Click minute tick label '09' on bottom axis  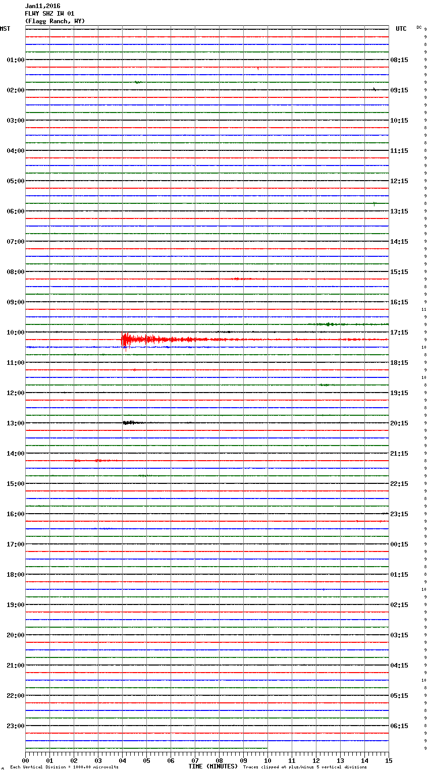(243, 760)
